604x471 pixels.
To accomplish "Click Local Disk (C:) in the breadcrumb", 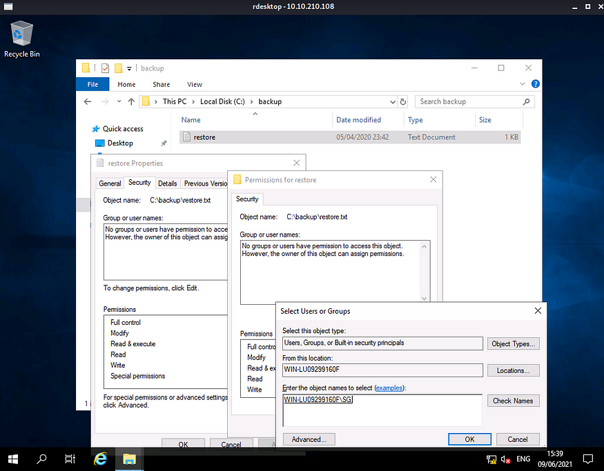I will click(222, 101).
